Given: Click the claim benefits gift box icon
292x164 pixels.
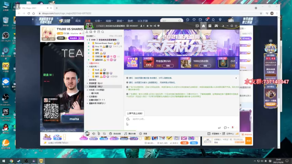Looking at the screenshot, I should (132, 62).
